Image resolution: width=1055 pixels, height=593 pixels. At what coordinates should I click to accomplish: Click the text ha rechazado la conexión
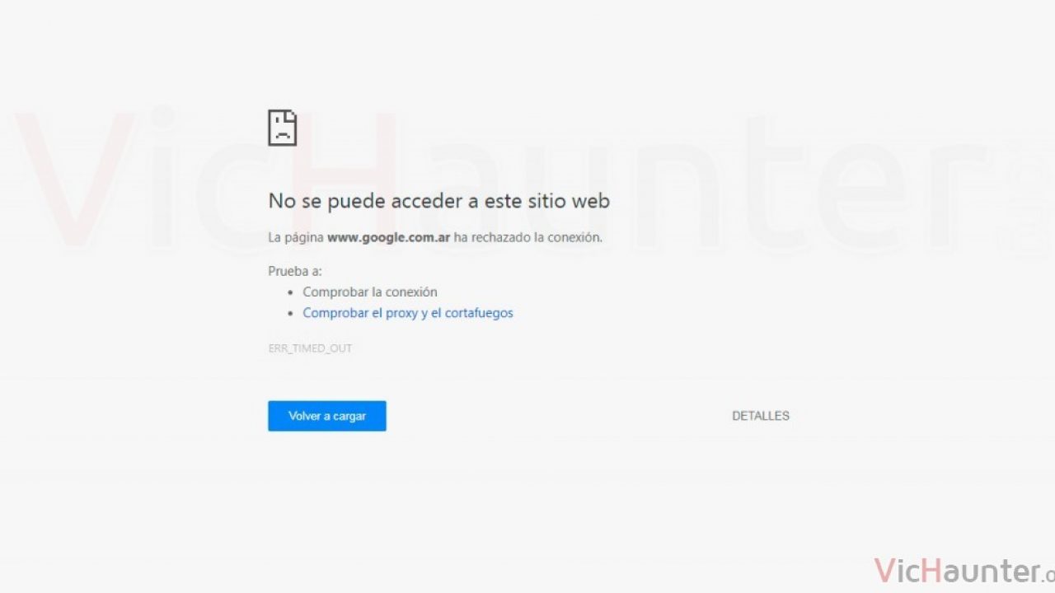coord(528,237)
